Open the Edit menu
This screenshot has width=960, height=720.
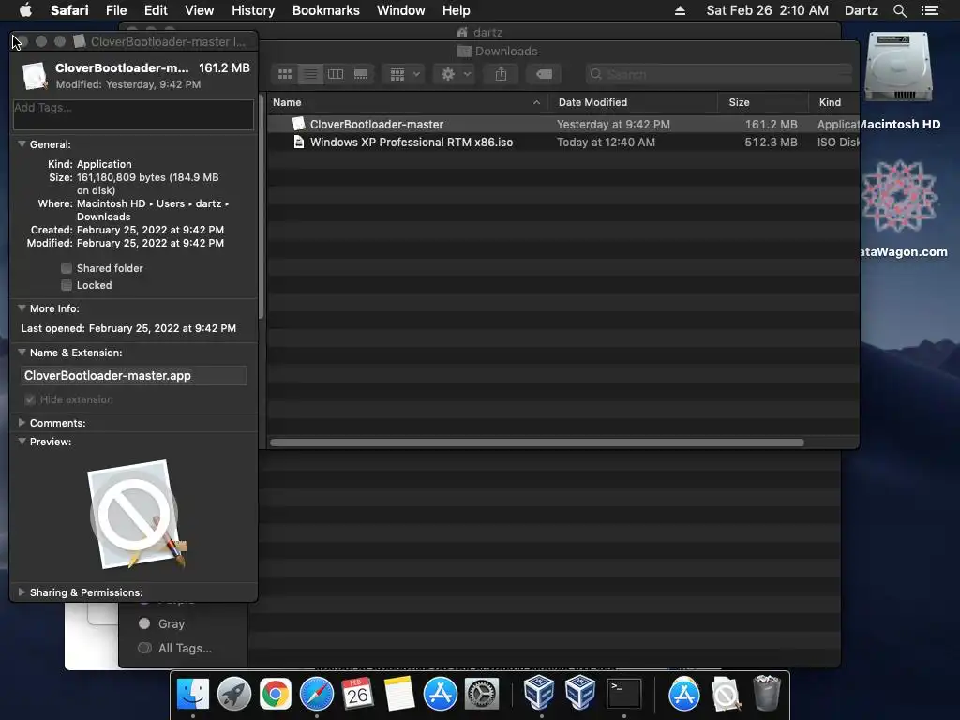coord(156,10)
